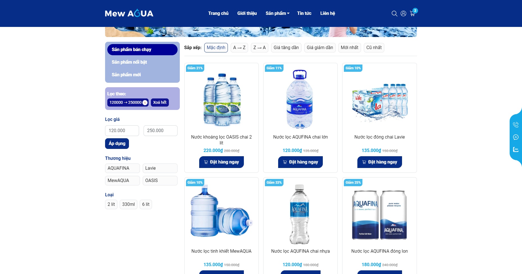Open the Lavie bottled water product image
Screen dimensions: 522x274
pos(380,100)
